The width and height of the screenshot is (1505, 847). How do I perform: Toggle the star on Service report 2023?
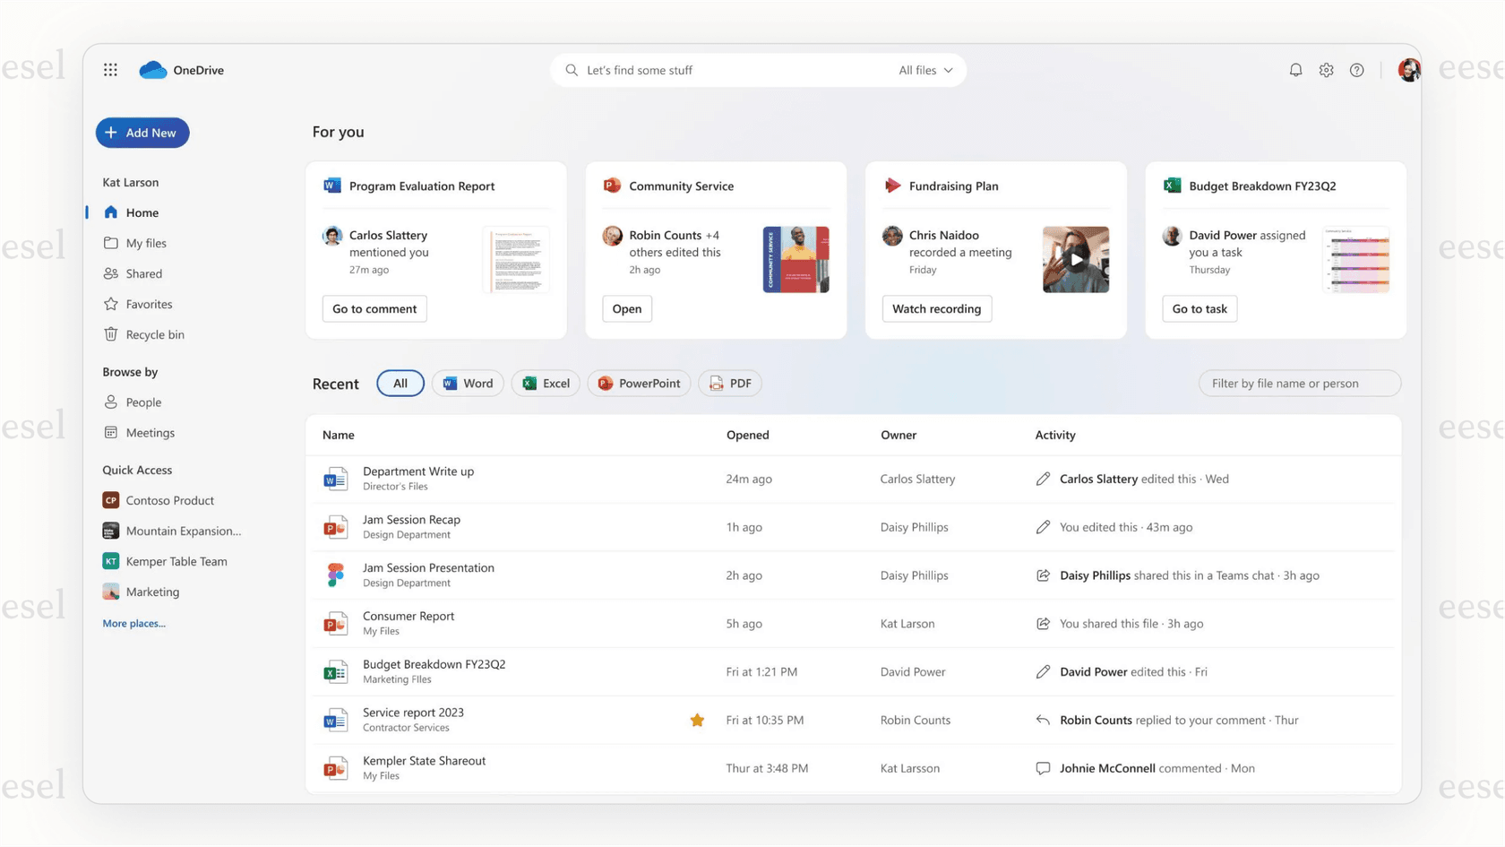click(x=697, y=720)
